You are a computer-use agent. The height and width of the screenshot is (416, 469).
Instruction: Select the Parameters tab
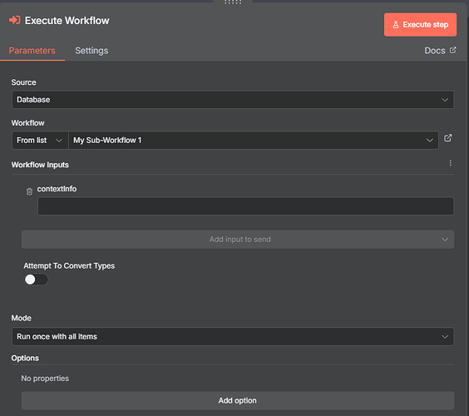click(32, 51)
